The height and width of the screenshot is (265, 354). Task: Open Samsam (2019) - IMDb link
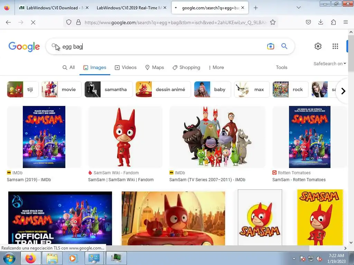click(29, 180)
